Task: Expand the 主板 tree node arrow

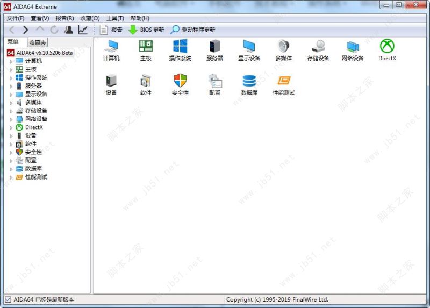Action: tap(11, 70)
